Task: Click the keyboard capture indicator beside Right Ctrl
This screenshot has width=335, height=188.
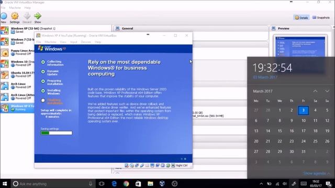Action: point(173,166)
